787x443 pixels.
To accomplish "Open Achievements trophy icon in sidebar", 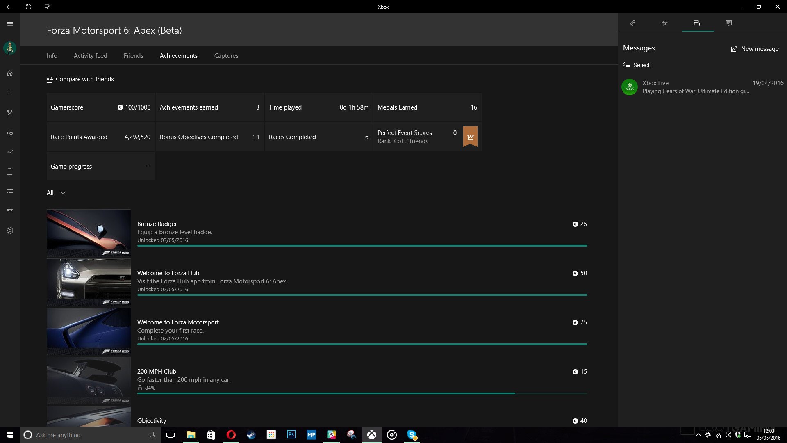I will point(10,112).
